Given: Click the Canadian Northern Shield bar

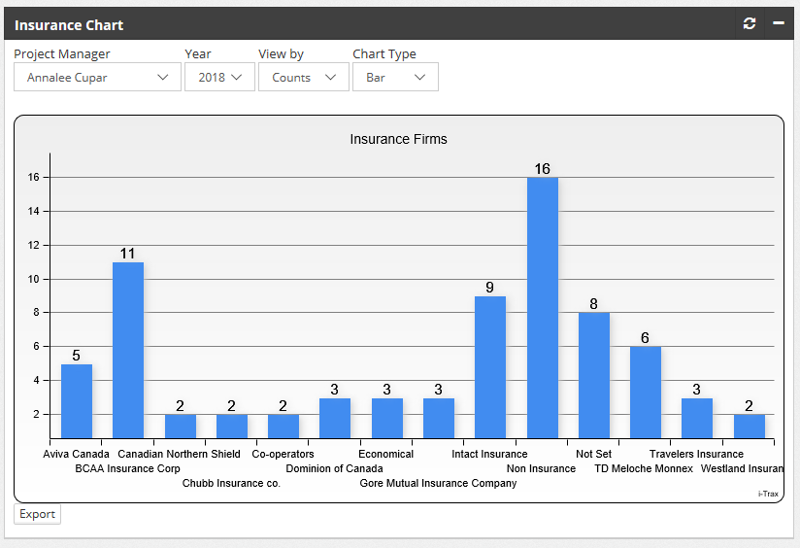Looking at the screenshot, I should tap(180, 427).
